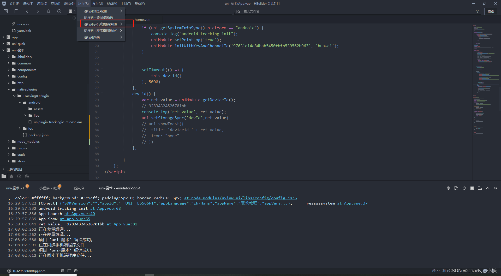Open the uview-ui config.js:6 link
Viewport: 501px width, 276px height.
point(241,198)
